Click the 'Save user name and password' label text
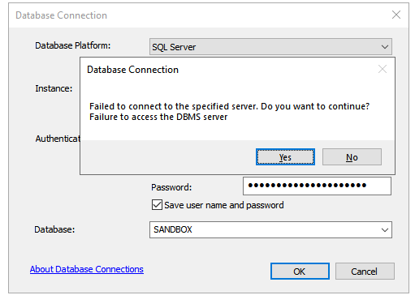The image size is (415, 308). (x=224, y=205)
